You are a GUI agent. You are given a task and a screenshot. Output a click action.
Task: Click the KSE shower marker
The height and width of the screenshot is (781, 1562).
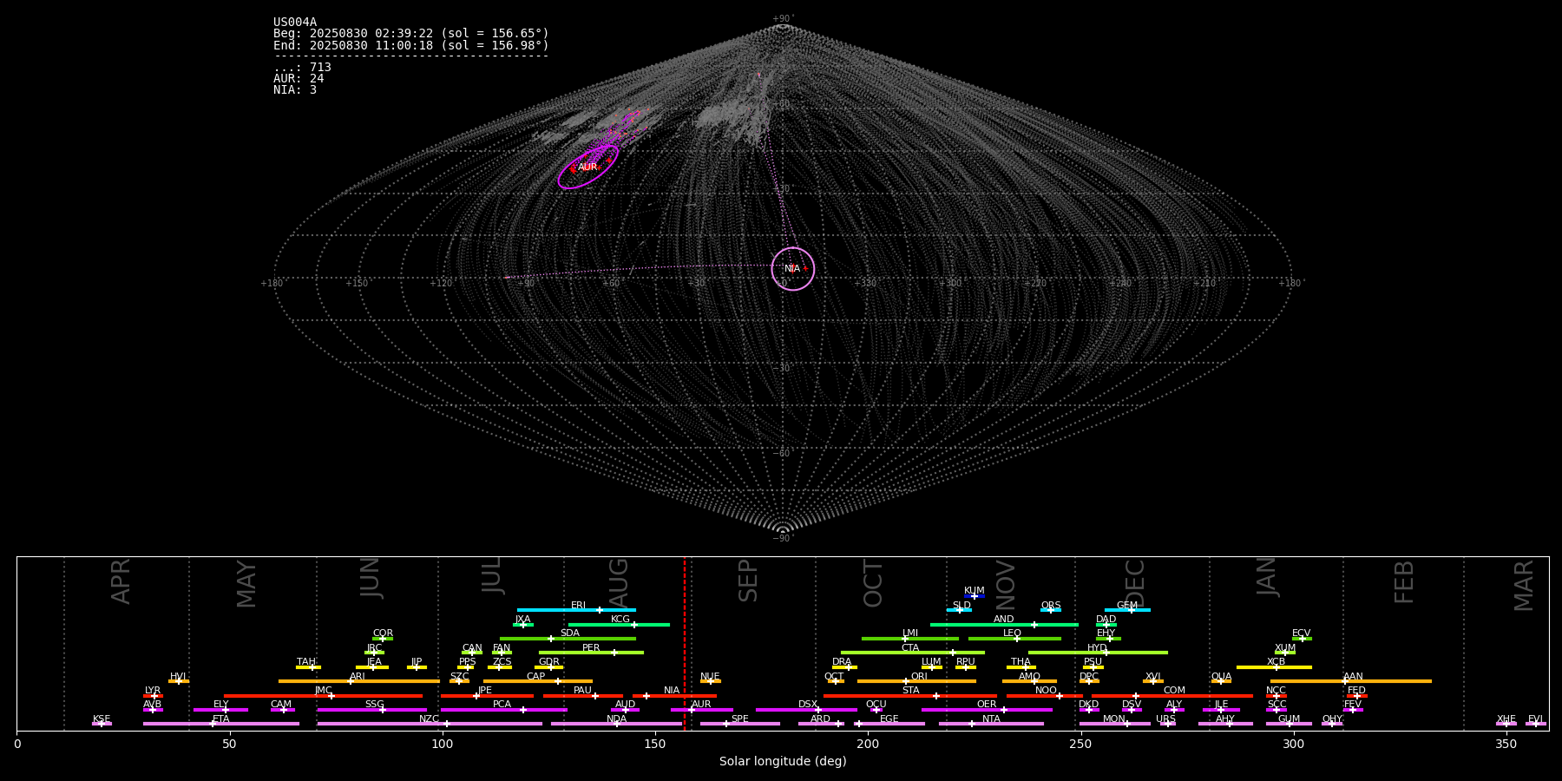tap(102, 724)
